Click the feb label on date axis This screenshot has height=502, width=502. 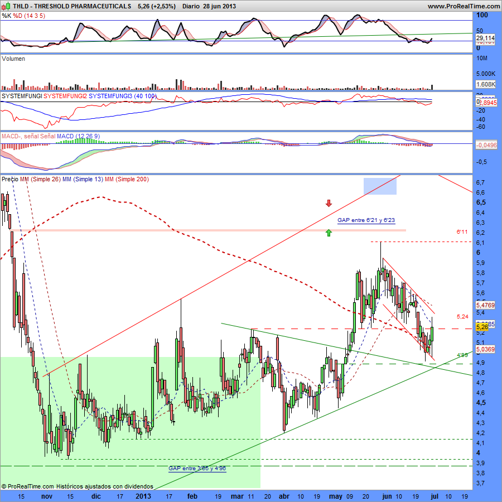tap(192, 496)
